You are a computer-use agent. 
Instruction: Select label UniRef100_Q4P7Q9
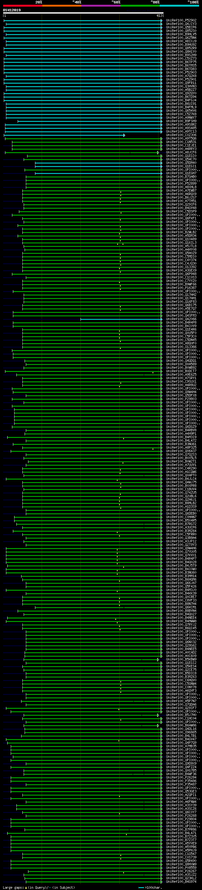(x=181, y=743)
